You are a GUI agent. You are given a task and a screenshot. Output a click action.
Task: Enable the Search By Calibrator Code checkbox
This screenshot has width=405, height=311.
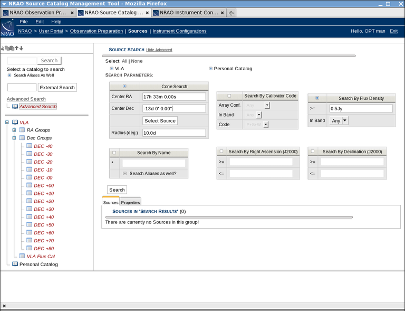click(x=229, y=96)
